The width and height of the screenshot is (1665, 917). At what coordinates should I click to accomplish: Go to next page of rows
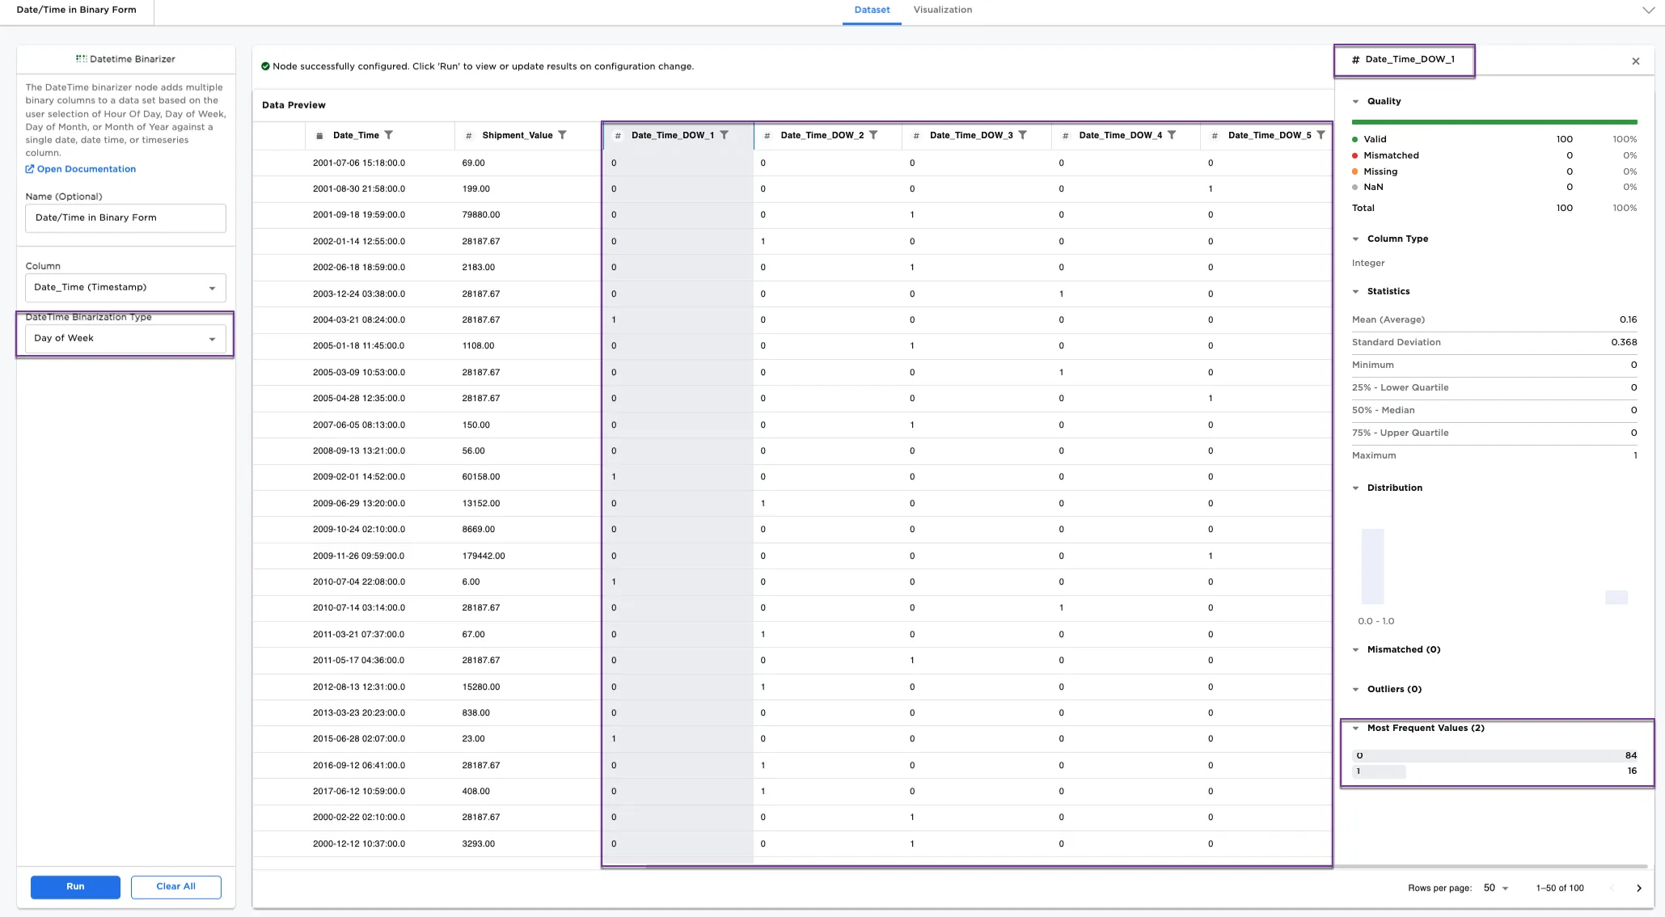(1639, 888)
